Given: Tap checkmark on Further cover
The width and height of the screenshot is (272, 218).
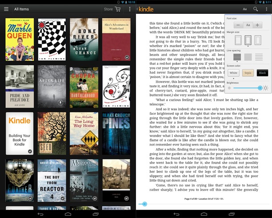Looking at the screenshot, I should pyautogui.click(x=30, y=198).
